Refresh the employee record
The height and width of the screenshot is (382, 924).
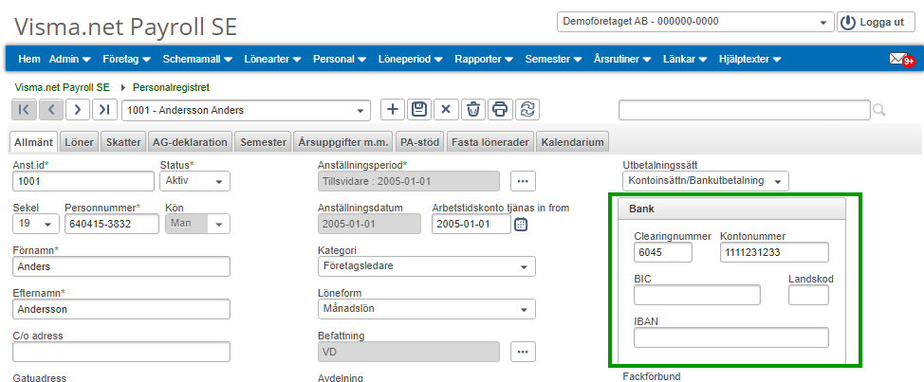(x=527, y=109)
